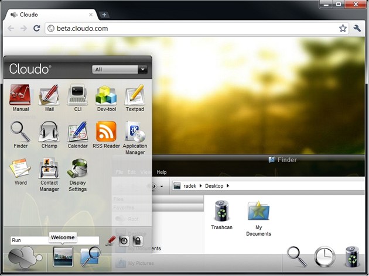Bookmark page with the star icon

343,29
